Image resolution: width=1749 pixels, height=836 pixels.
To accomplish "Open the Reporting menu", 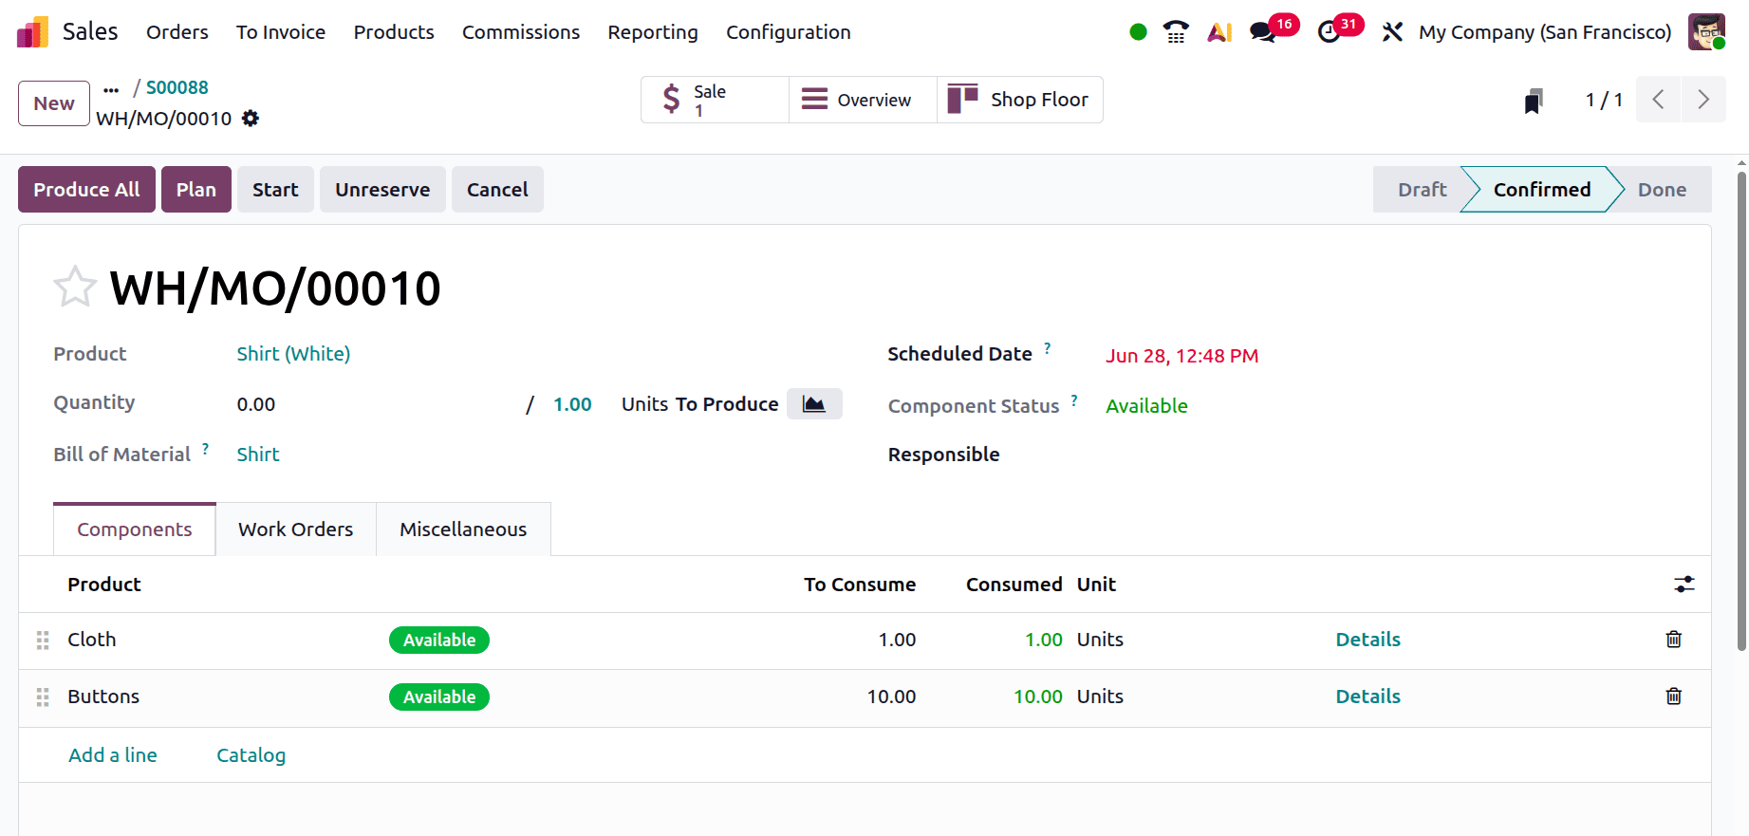I will coord(653,32).
